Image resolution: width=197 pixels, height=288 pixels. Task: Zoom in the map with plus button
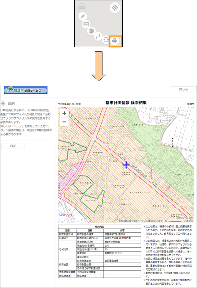pos(64,113)
